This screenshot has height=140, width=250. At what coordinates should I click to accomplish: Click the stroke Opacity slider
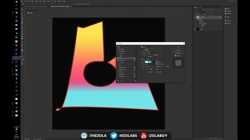151,55
